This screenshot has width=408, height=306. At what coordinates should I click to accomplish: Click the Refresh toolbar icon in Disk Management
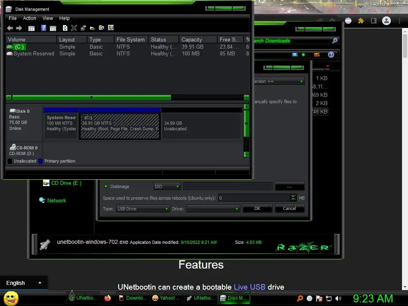pyautogui.click(x=65, y=28)
